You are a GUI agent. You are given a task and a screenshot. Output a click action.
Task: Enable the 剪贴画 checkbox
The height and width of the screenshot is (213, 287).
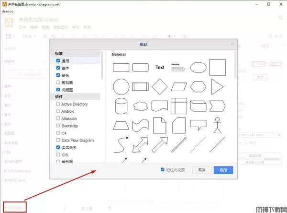[58, 83]
